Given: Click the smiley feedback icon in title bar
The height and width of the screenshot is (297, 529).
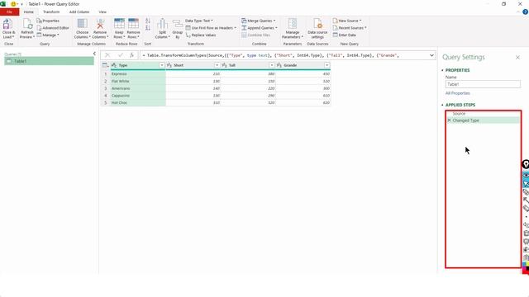Looking at the screenshot, I should click(x=13, y=4).
